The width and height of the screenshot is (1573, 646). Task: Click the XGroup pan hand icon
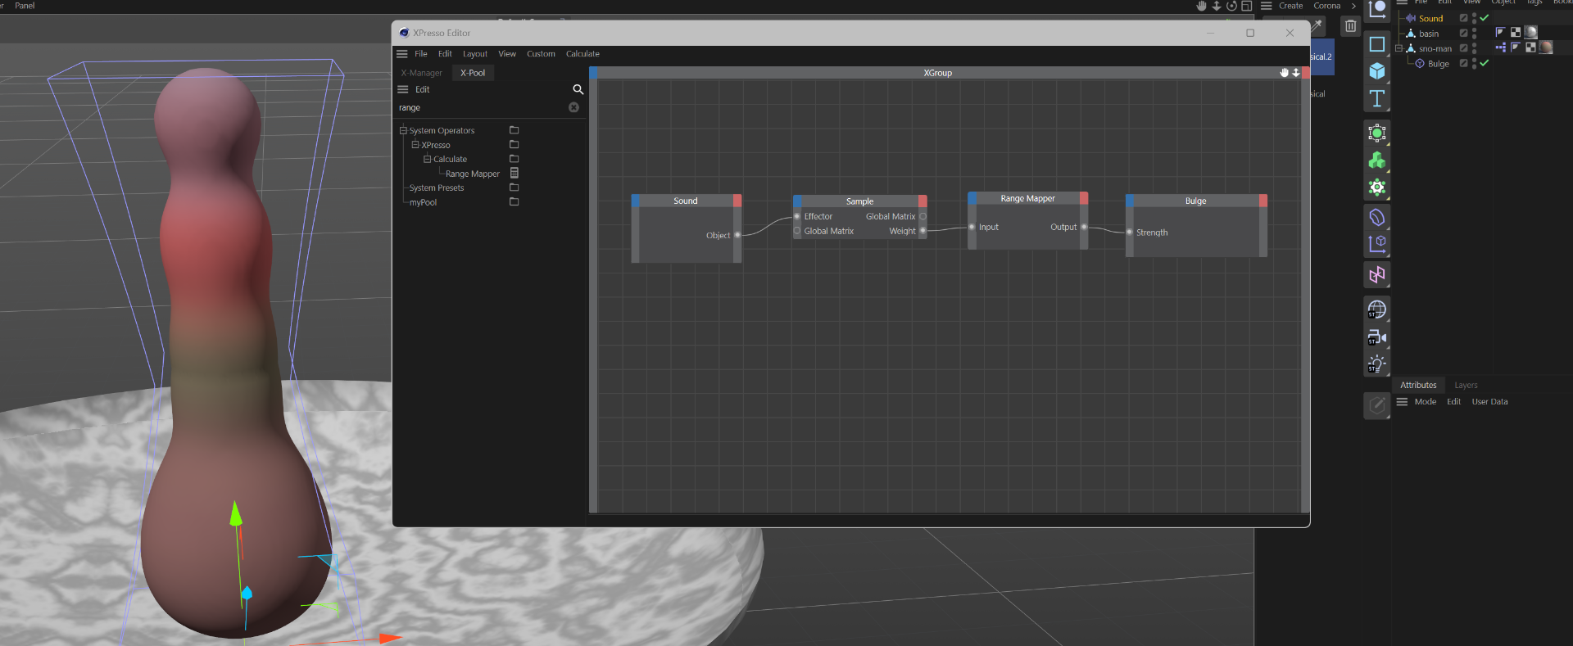pos(1284,73)
